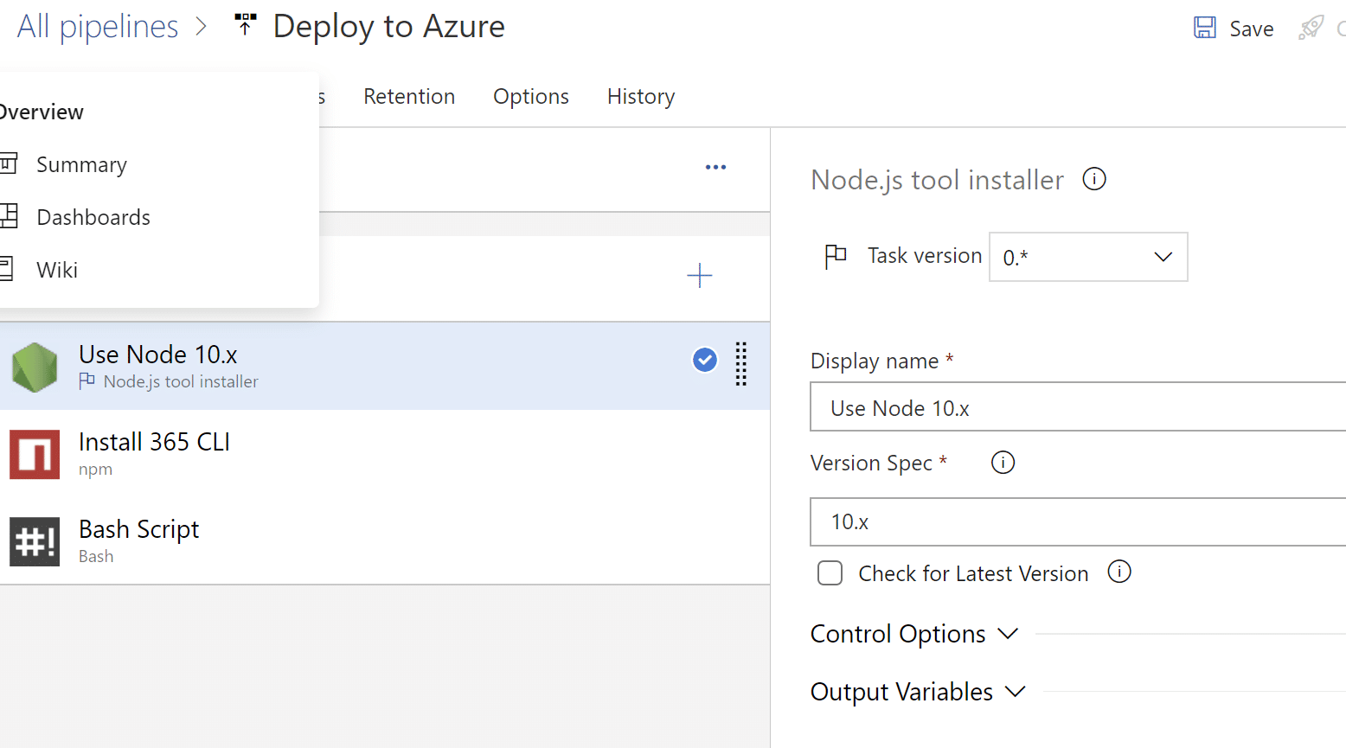Viewport: 1346px width, 748px height.
Task: Click the Overview heading in the flyout
Action: [x=42, y=112]
